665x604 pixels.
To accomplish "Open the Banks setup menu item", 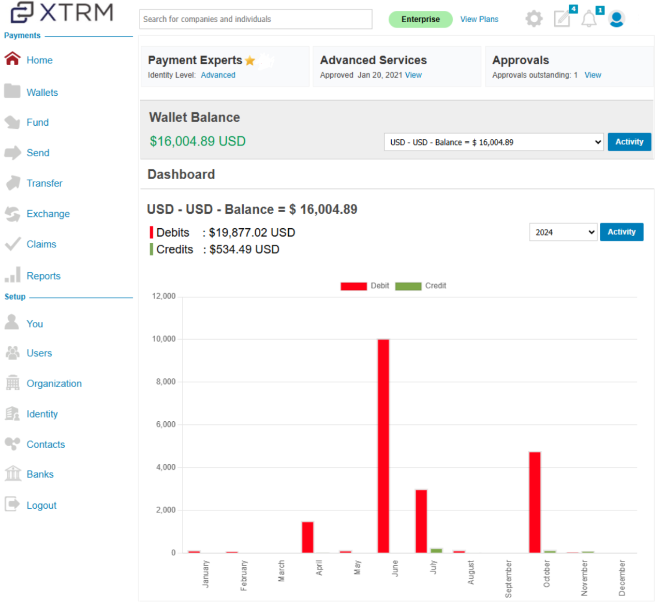I will 40,475.
